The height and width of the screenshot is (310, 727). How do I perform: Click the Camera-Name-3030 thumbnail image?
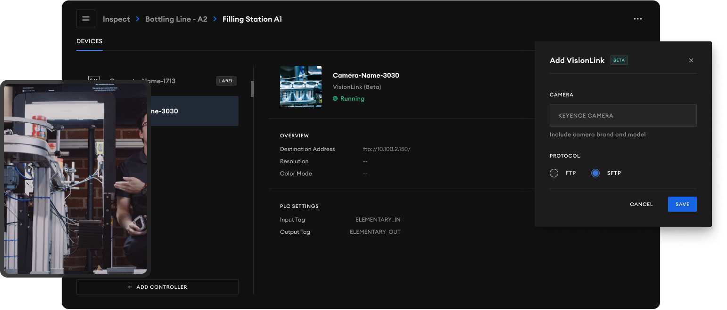301,87
